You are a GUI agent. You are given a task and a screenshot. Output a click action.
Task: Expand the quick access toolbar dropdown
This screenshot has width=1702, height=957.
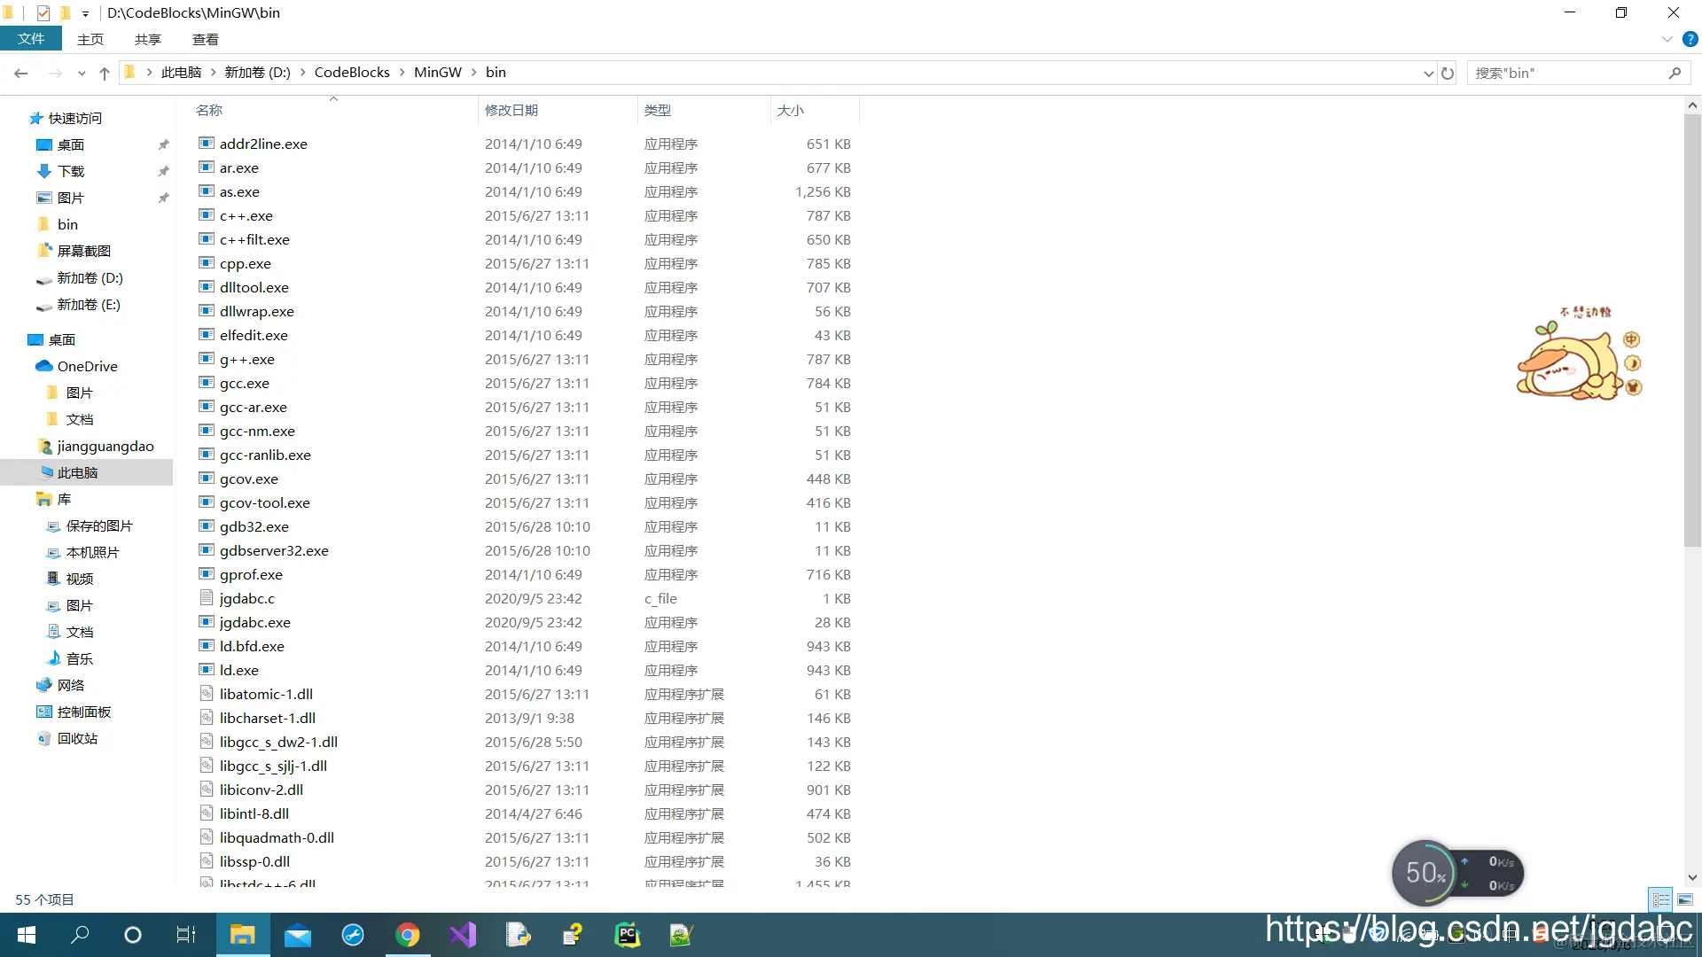(85, 13)
